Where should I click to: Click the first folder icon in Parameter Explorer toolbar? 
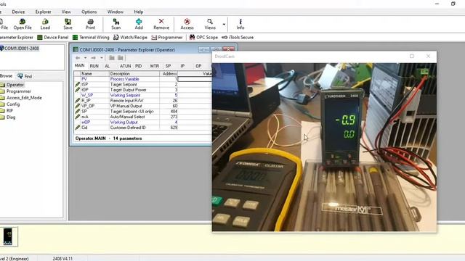pyautogui.click(x=111, y=58)
